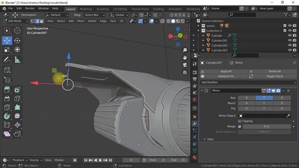The image size is (299, 168).
Task: Open Drag Select Box dropdown
Action: (94, 15)
